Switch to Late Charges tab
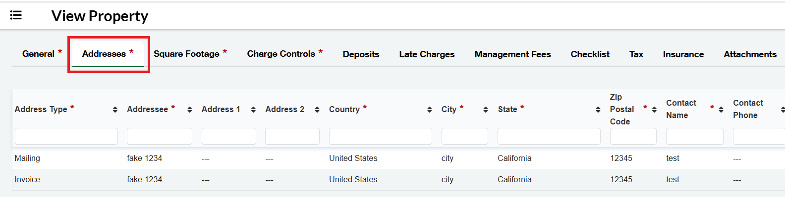785x197 pixels. (427, 54)
